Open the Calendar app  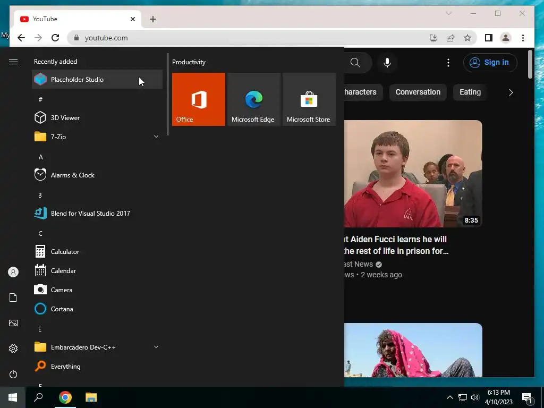click(x=97, y=270)
